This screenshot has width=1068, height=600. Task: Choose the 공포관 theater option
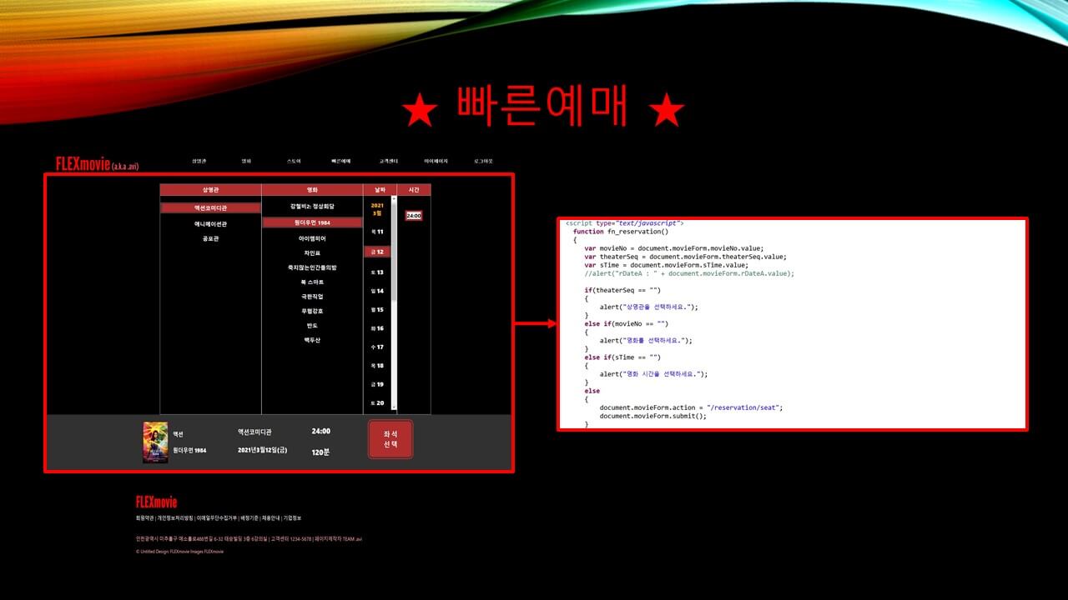[x=210, y=238]
